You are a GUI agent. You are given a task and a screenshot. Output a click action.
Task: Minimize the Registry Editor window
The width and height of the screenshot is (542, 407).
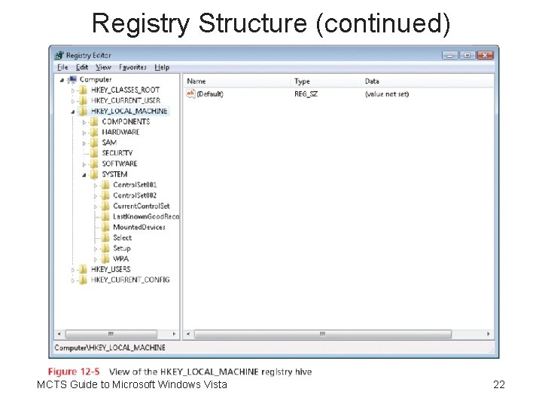[x=449, y=55]
